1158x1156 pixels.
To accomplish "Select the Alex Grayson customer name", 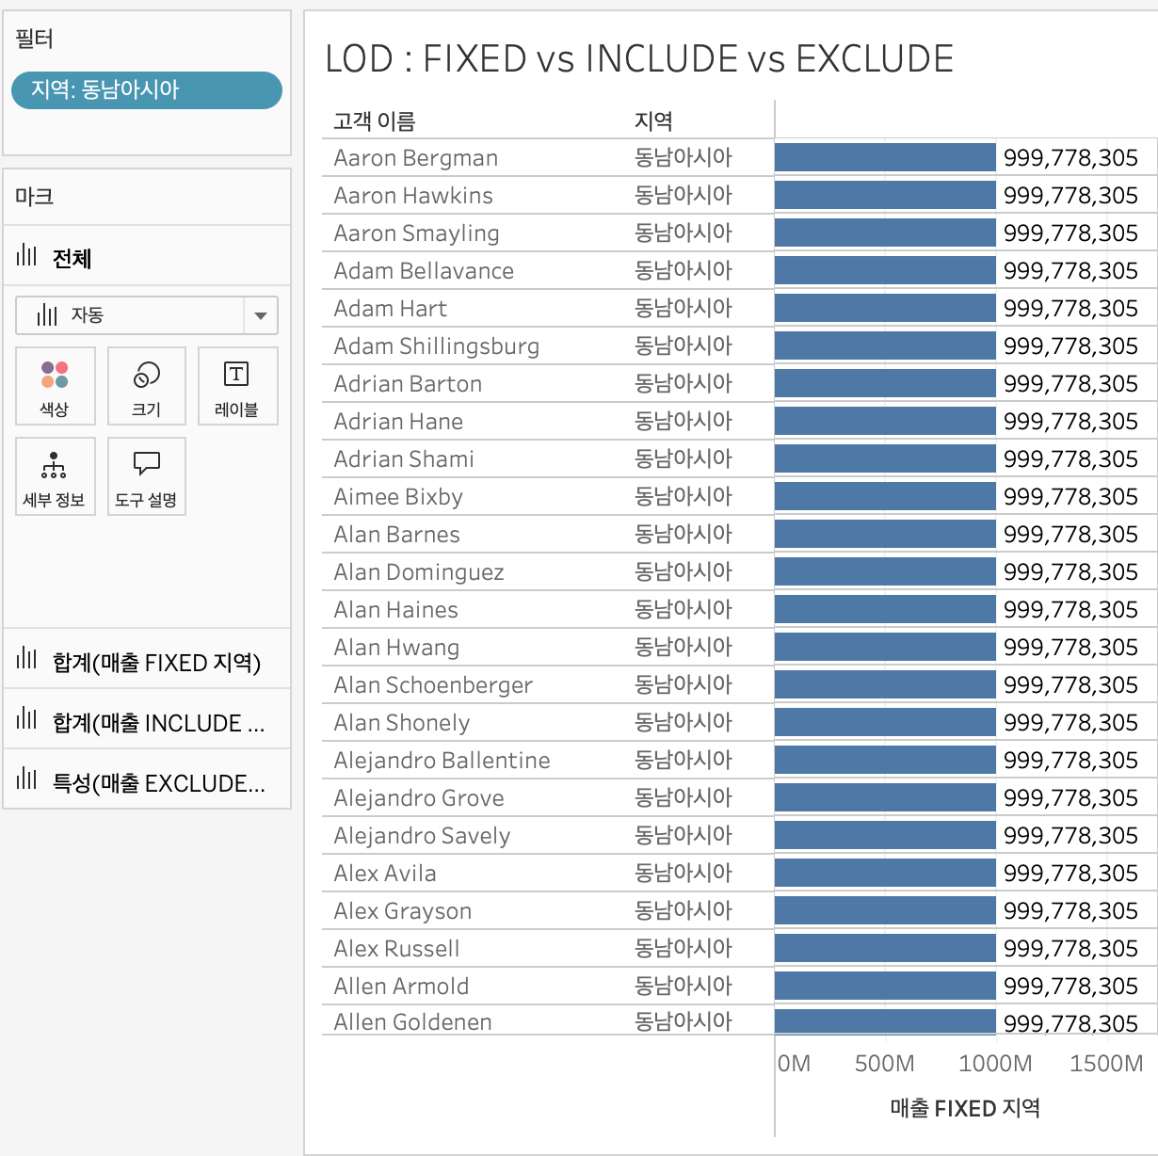I will tap(403, 911).
